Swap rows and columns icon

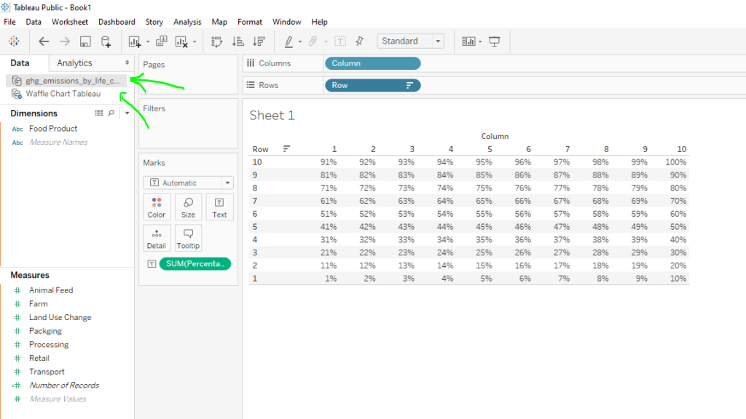[217, 41]
